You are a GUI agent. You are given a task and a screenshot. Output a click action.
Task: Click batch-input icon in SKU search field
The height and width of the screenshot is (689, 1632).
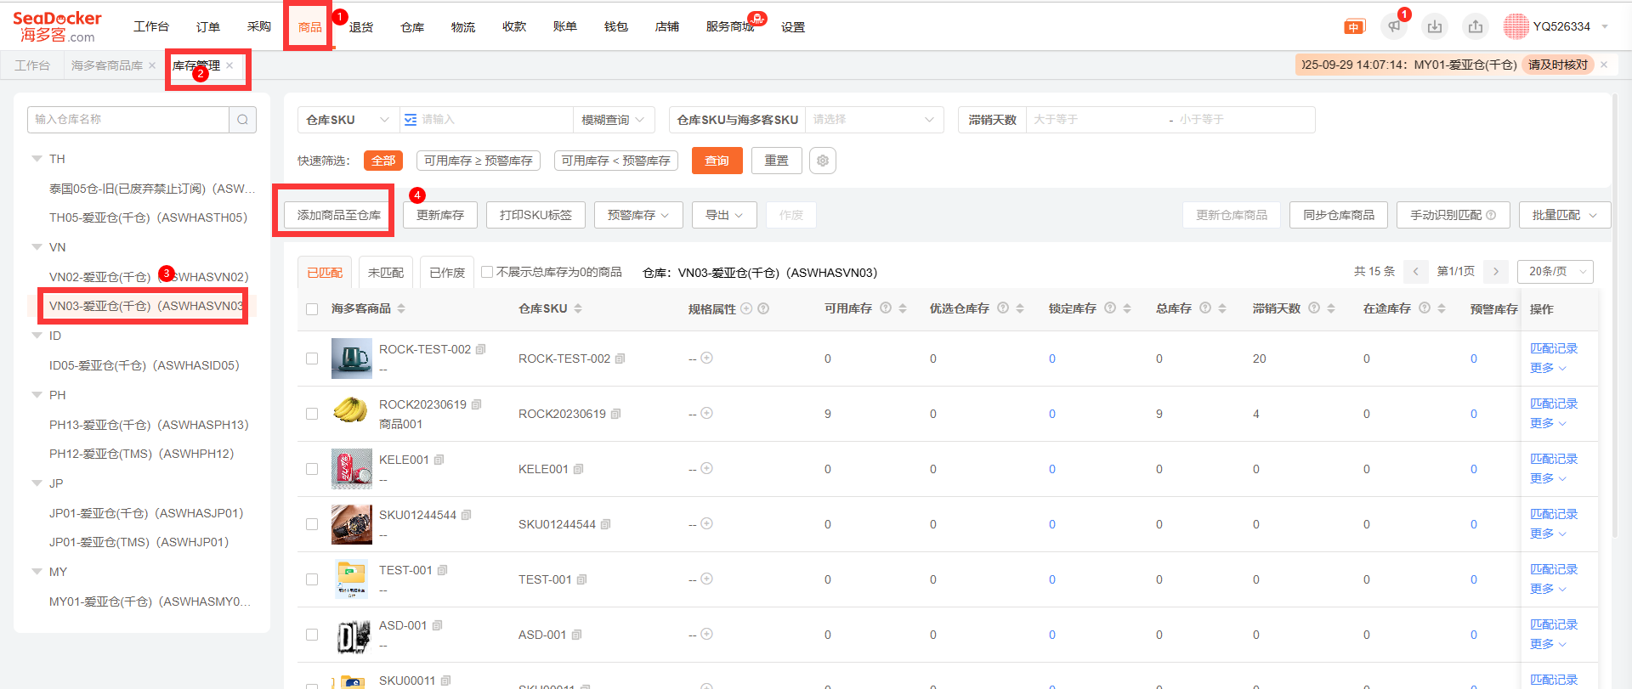411,120
